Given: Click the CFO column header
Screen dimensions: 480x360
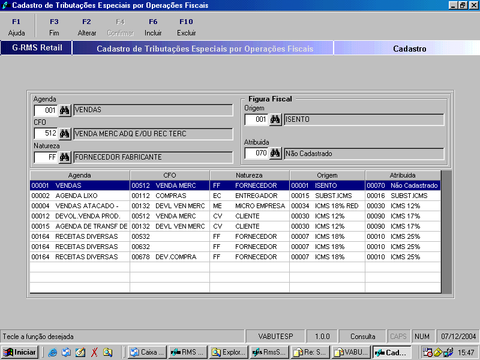Looking at the screenshot, I should point(170,175).
